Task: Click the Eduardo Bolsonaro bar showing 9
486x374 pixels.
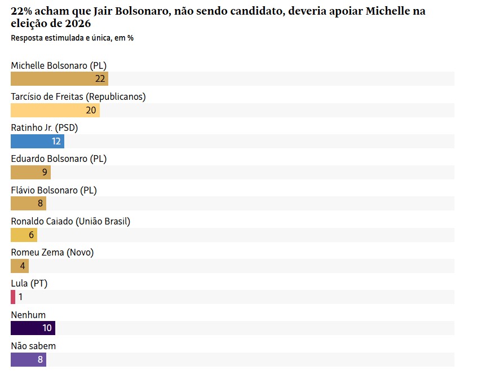Action: [x=30, y=172]
